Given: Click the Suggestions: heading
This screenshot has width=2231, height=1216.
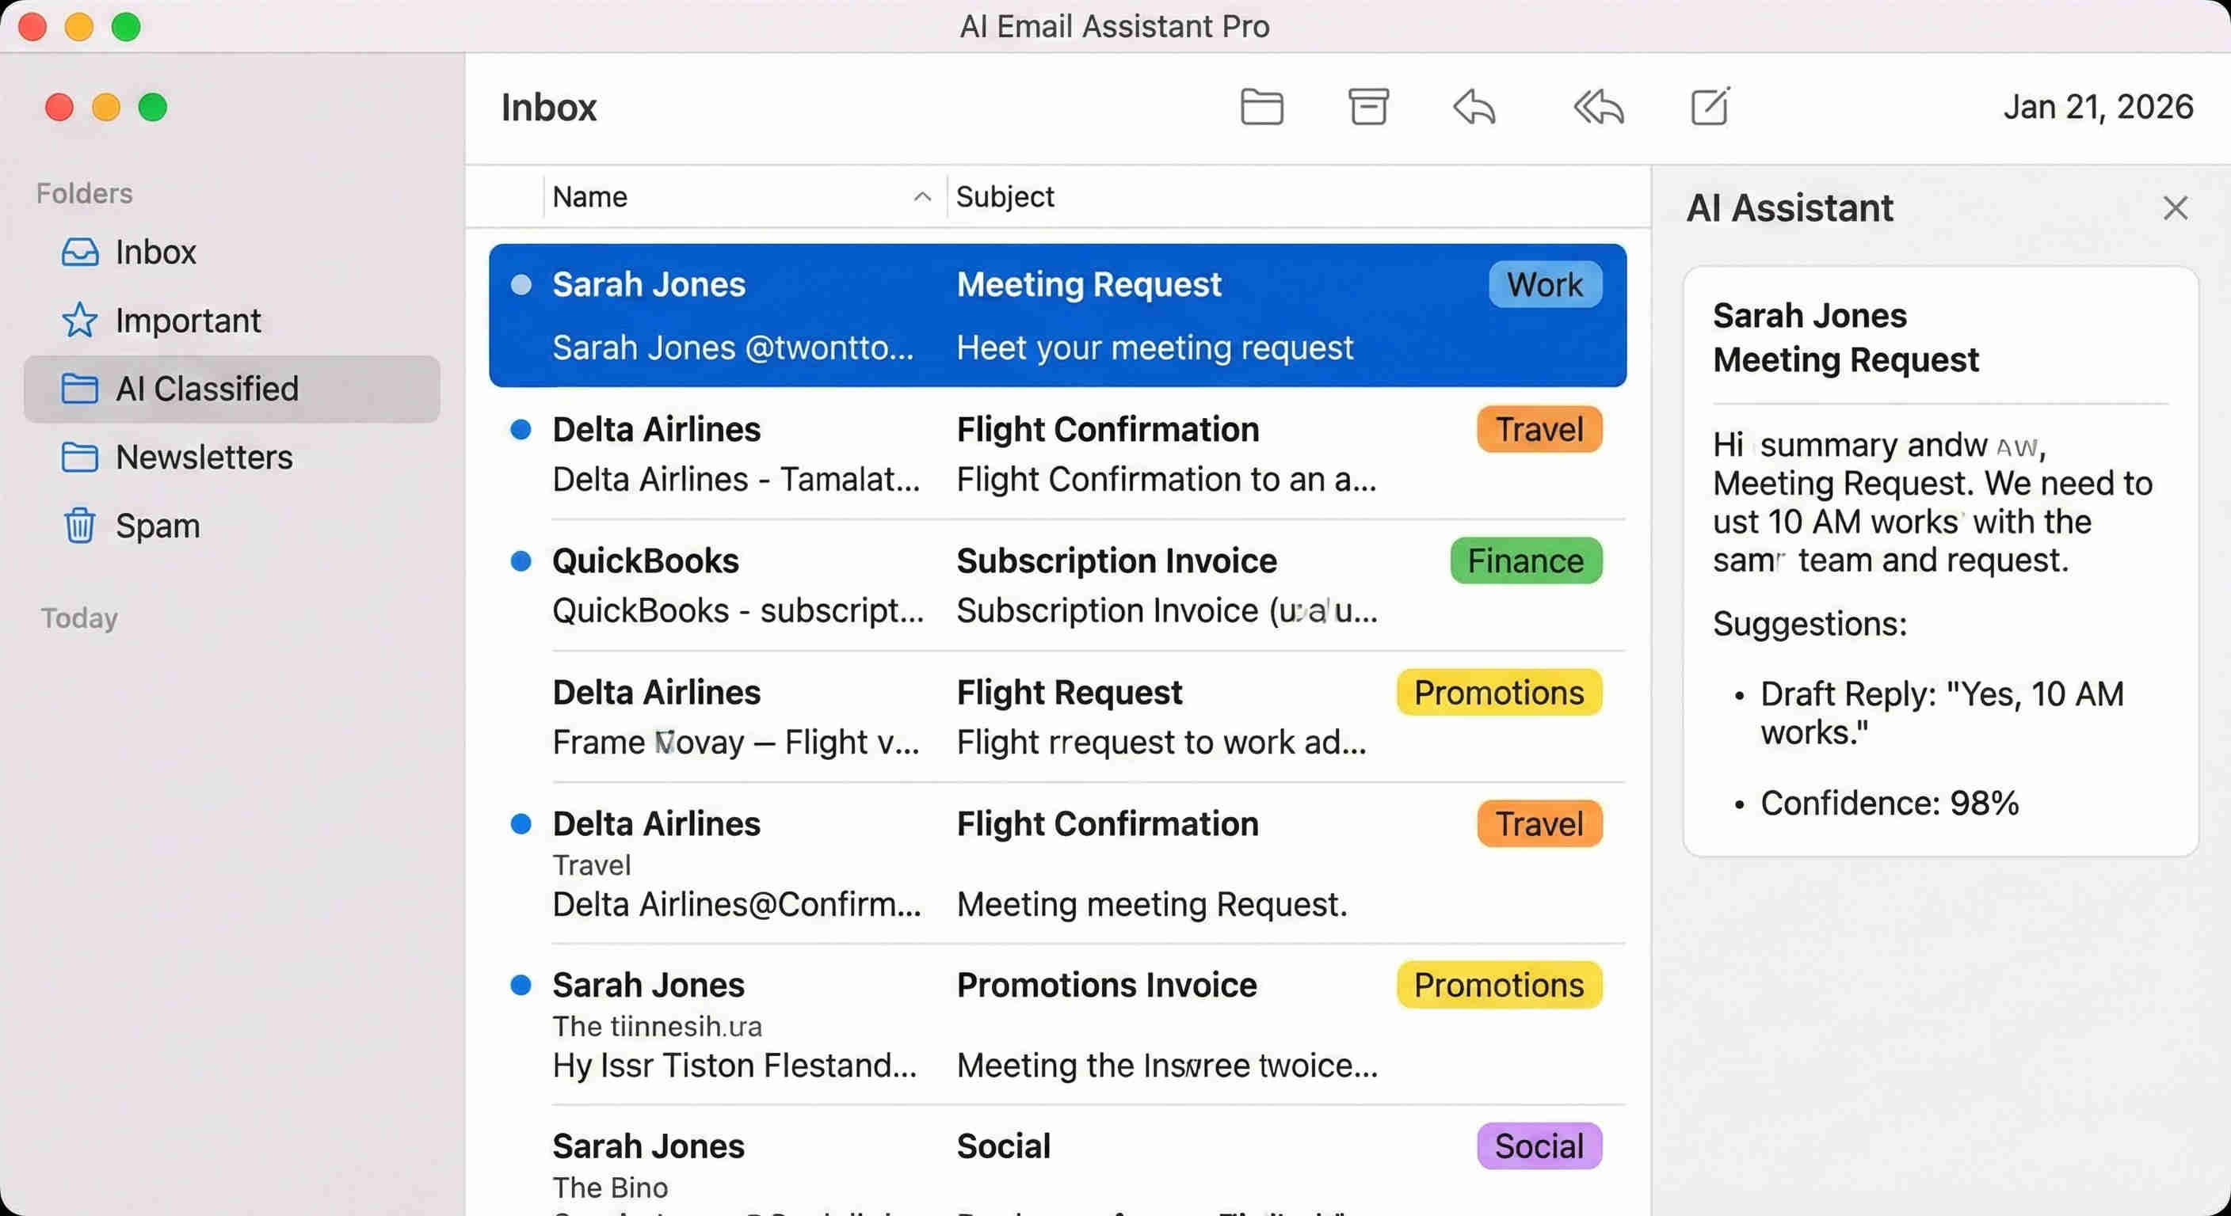Looking at the screenshot, I should (1810, 624).
